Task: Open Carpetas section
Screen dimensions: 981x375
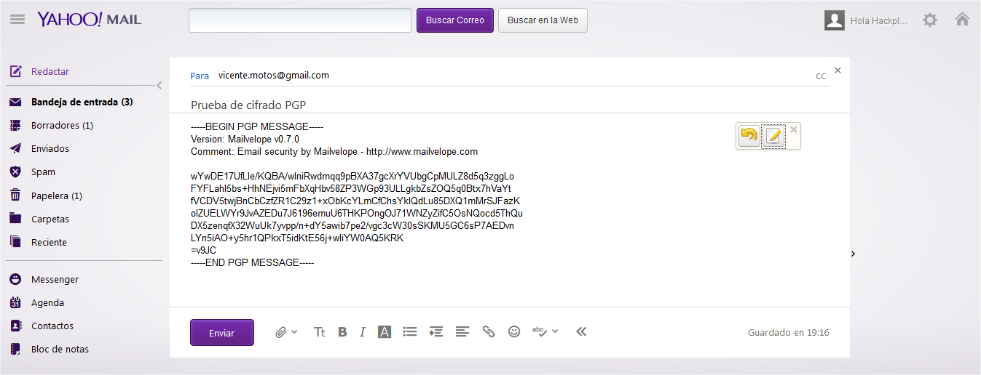Action: click(50, 219)
